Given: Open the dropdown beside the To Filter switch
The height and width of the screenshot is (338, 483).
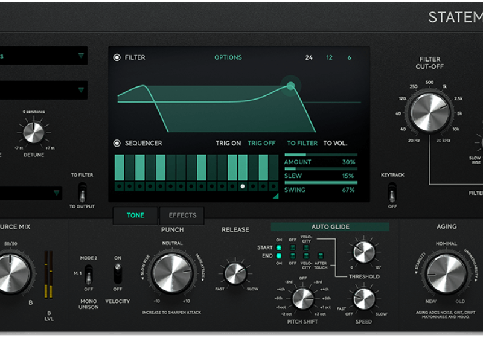Looking at the screenshot, I should pos(57,193).
